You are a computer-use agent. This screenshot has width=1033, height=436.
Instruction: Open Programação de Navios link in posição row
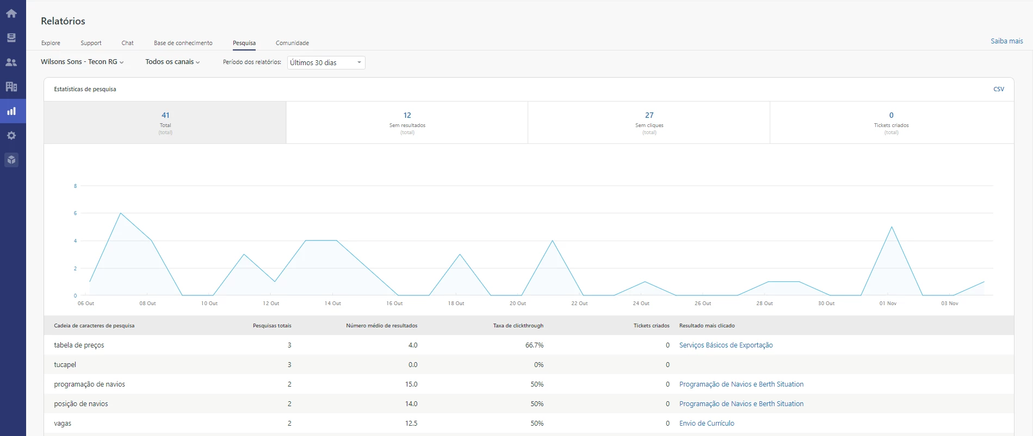click(741, 404)
